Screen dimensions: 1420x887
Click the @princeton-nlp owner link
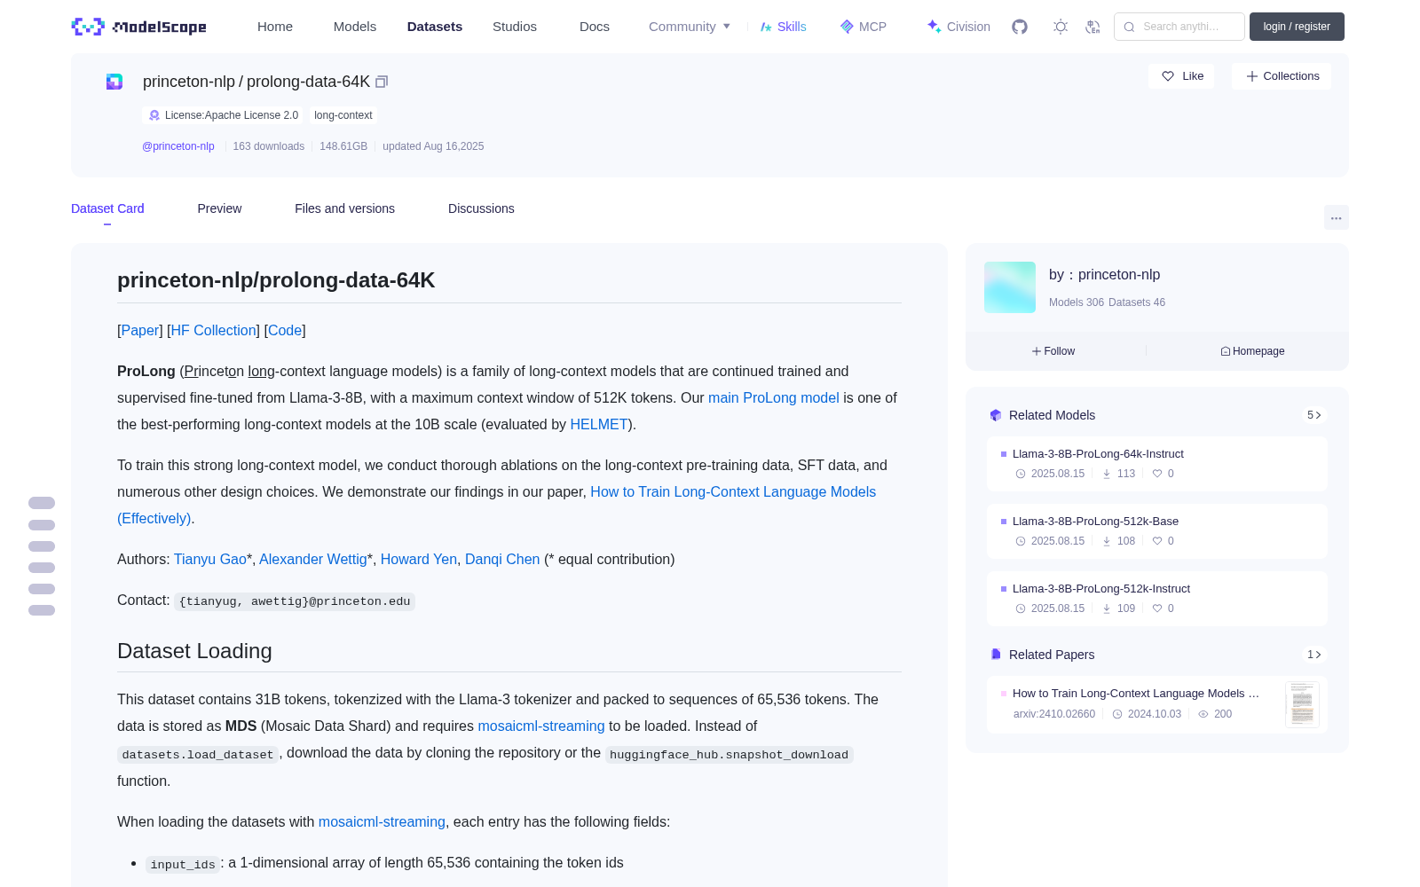click(x=178, y=146)
